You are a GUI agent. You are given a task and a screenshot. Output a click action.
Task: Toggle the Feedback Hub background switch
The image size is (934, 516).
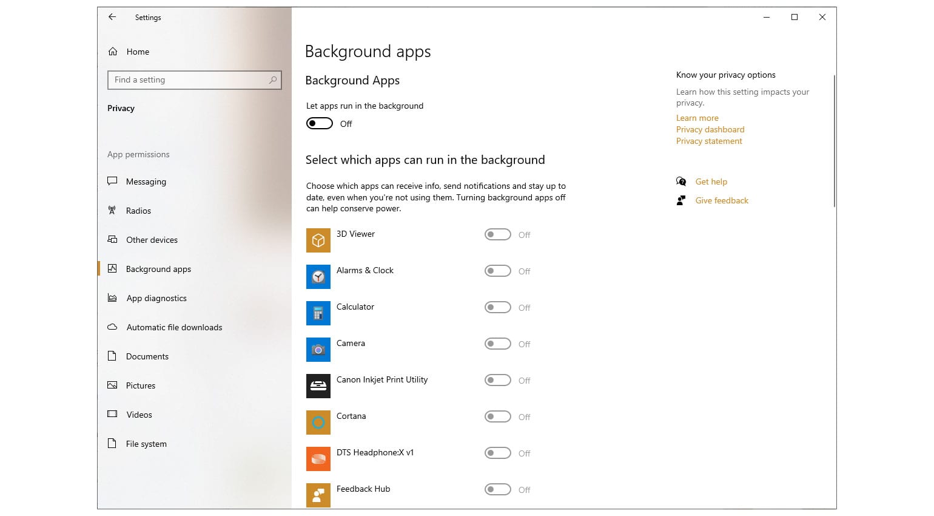[498, 489]
